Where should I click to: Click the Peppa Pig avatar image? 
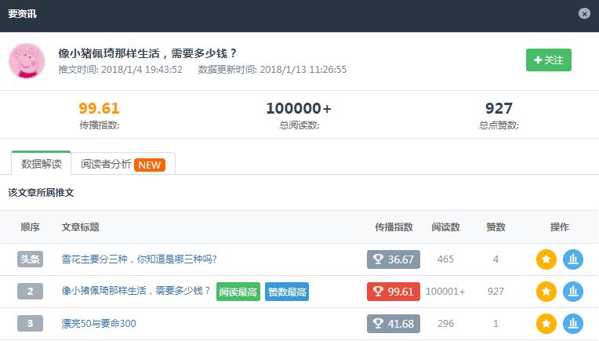pos(27,61)
